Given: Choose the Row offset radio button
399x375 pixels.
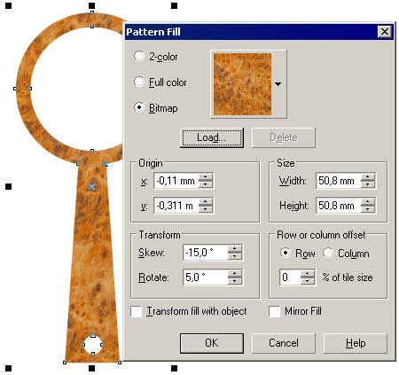Looking at the screenshot, I should [286, 253].
